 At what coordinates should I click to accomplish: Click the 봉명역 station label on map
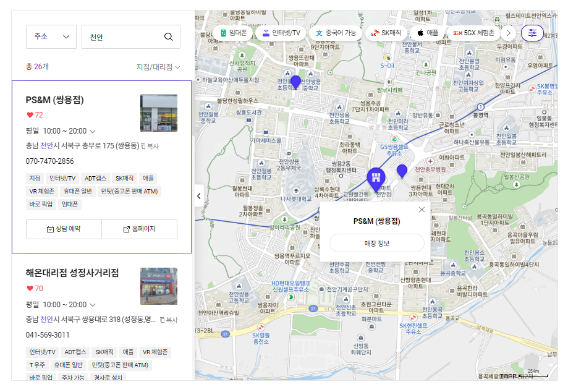coord(481,115)
